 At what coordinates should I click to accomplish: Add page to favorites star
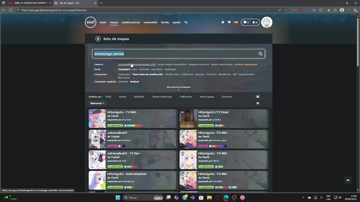[x=286, y=10]
